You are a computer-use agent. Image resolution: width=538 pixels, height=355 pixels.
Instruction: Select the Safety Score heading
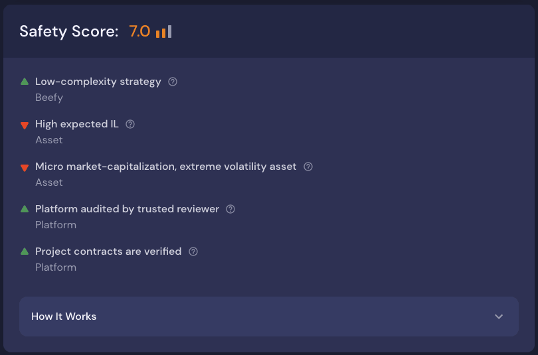tap(69, 32)
